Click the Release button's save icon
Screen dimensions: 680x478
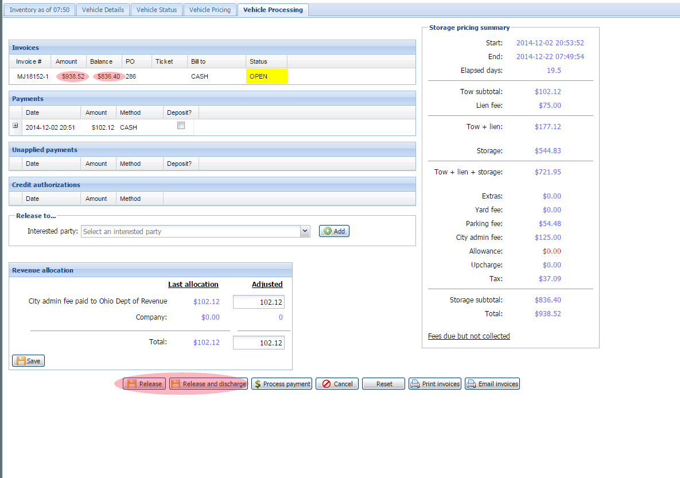tap(131, 384)
